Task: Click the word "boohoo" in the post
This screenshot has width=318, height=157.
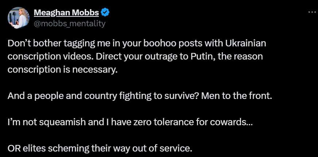Action: tap(158, 43)
